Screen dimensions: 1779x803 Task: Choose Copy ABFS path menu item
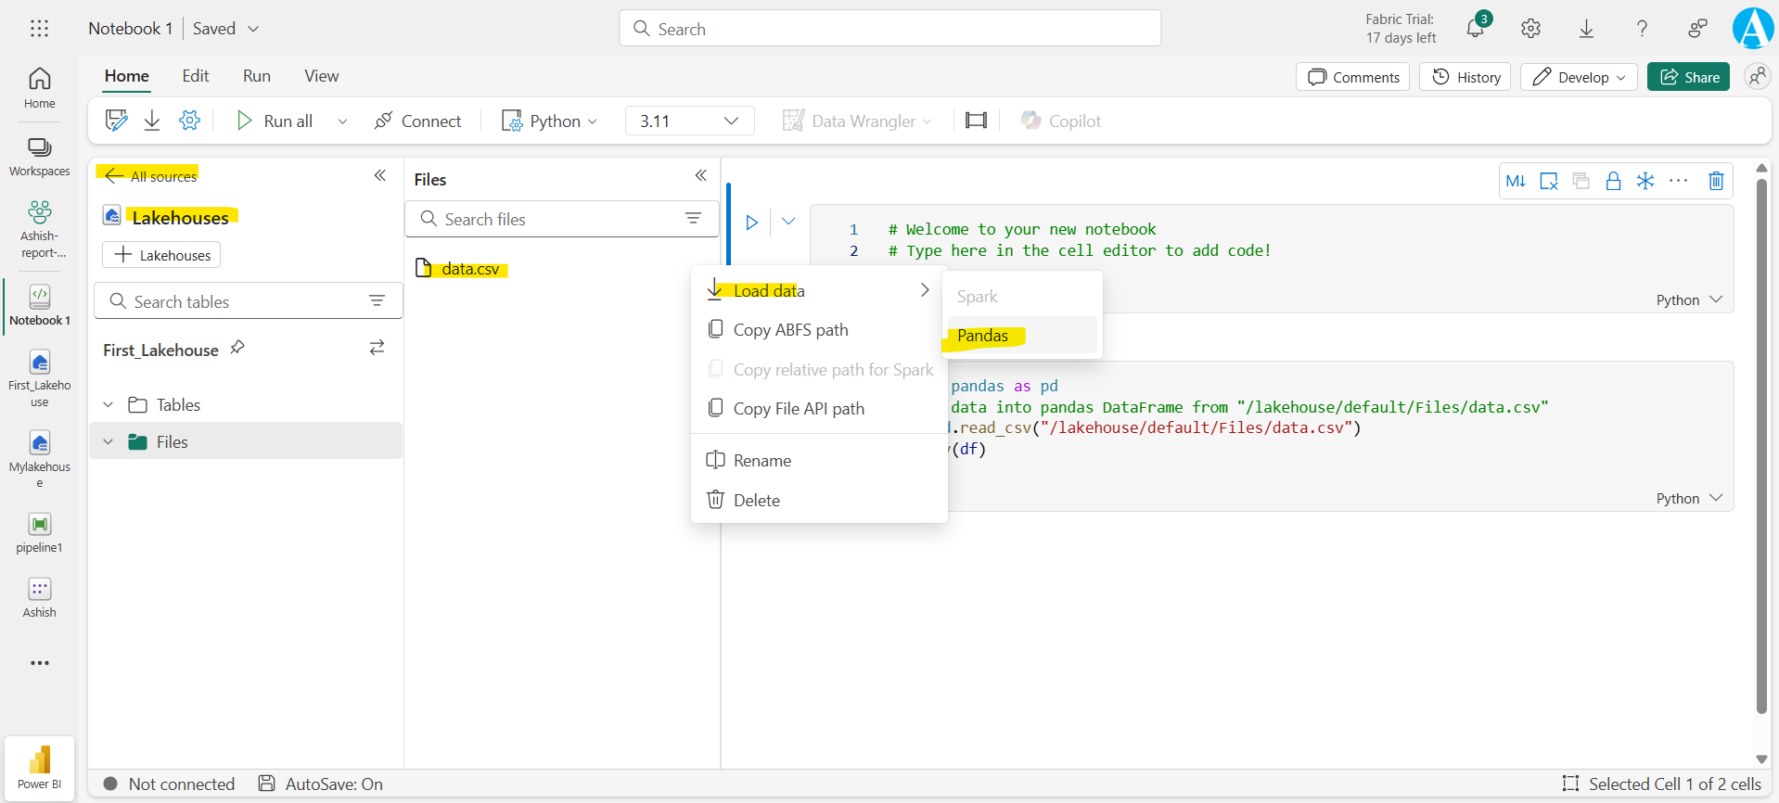790,330
